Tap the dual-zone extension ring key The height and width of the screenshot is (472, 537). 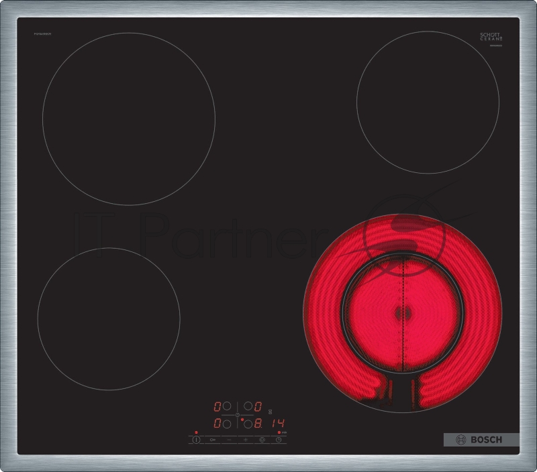pos(262,440)
